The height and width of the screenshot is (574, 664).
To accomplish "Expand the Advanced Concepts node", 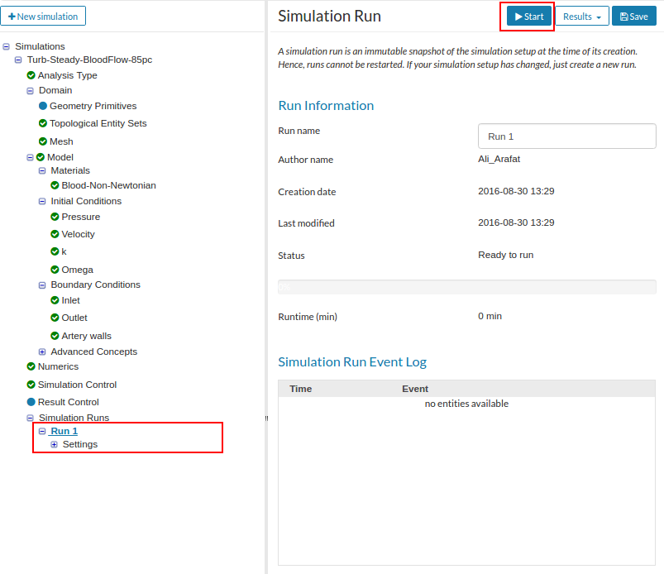I will pos(42,352).
